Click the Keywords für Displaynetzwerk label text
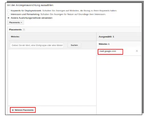 pyautogui.click(x=26, y=10)
